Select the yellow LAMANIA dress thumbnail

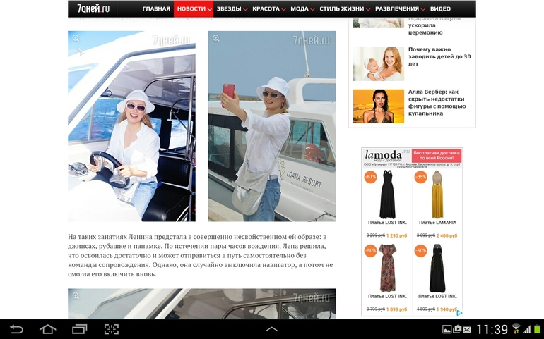(x=437, y=195)
